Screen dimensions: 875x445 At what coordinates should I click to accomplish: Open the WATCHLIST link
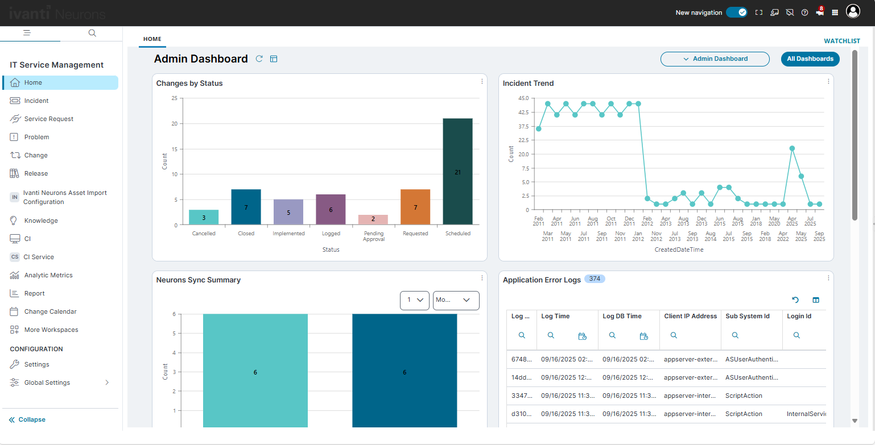coord(842,41)
